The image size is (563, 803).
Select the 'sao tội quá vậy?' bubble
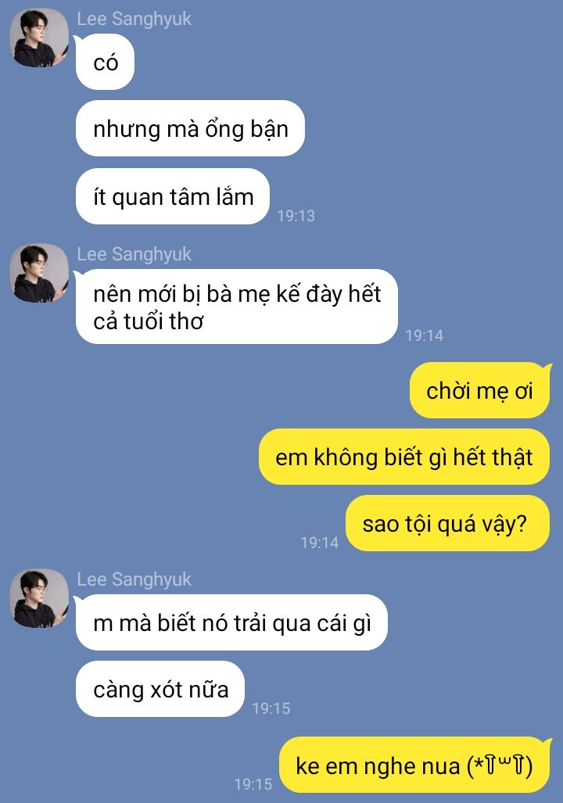(x=447, y=523)
